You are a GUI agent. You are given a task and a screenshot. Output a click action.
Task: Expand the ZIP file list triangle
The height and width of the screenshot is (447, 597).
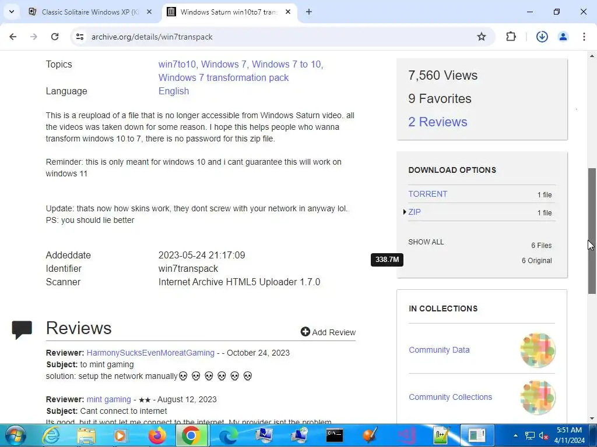click(405, 212)
